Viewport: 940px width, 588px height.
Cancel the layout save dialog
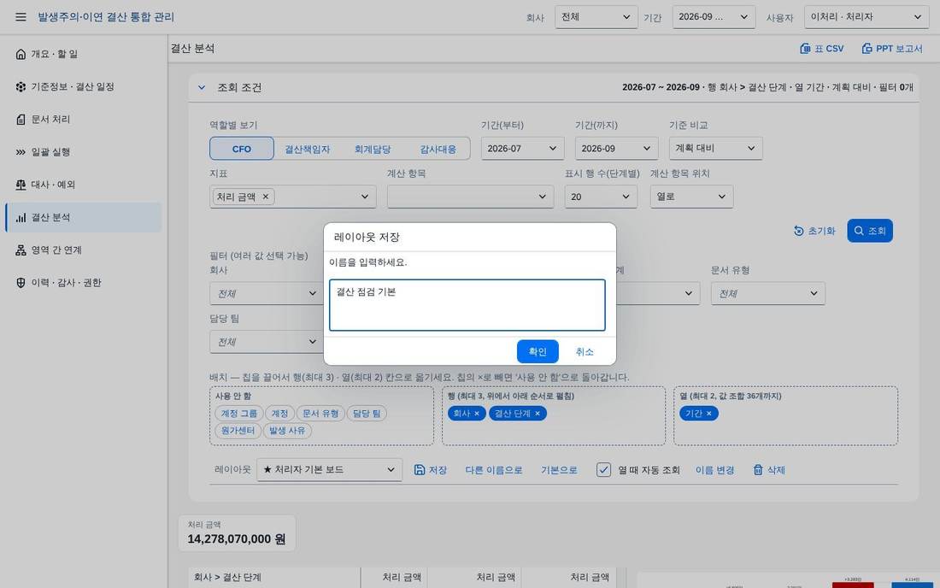click(x=584, y=351)
